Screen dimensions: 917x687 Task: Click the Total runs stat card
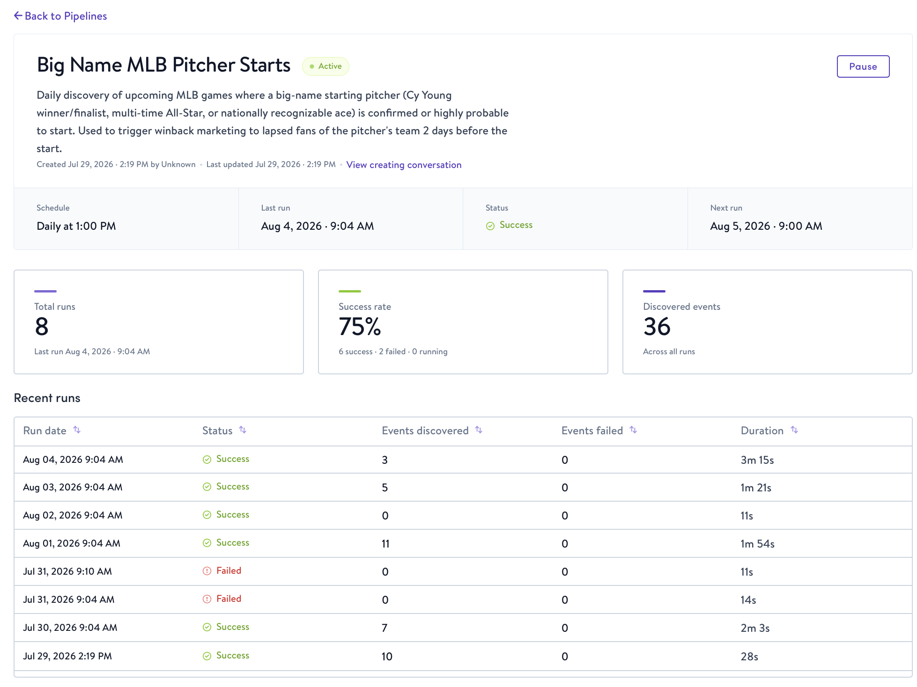(159, 322)
